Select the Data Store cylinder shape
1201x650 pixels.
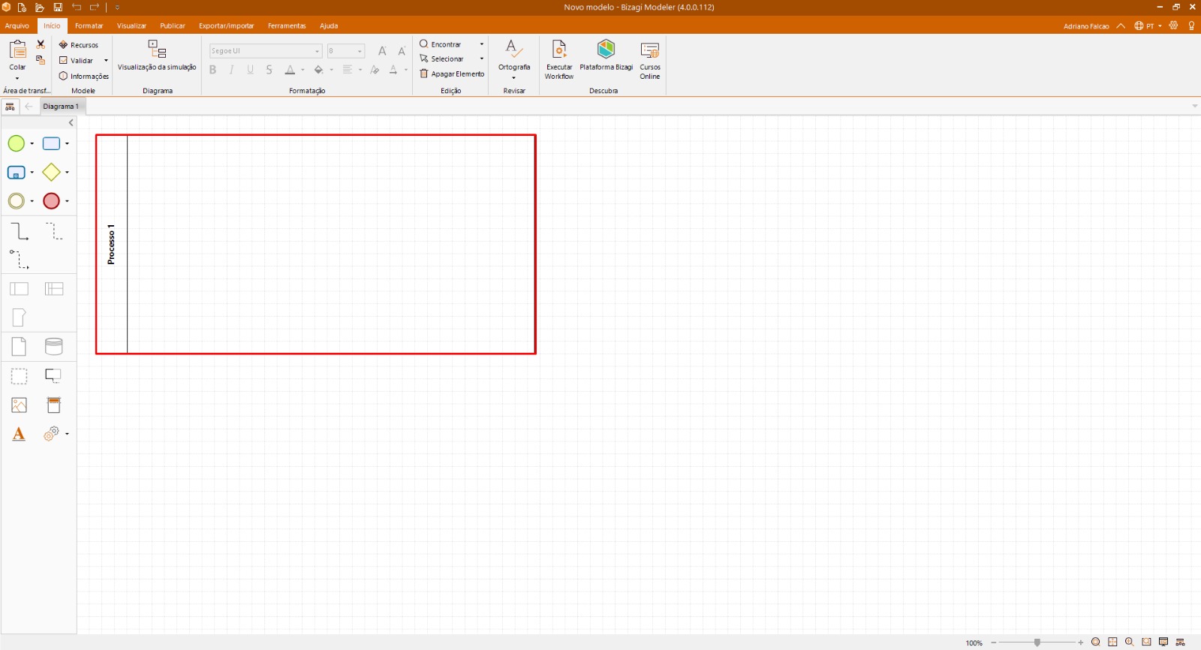coord(54,346)
